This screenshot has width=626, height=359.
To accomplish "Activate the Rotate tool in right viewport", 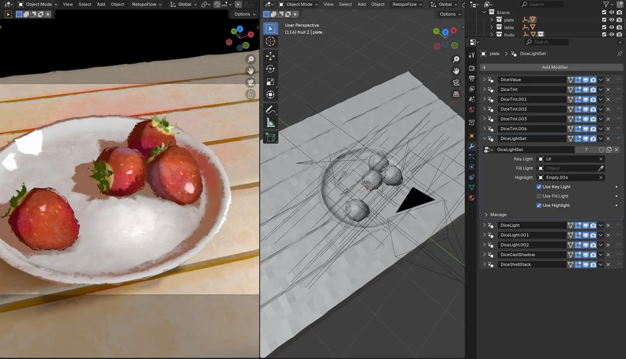I will (270, 69).
